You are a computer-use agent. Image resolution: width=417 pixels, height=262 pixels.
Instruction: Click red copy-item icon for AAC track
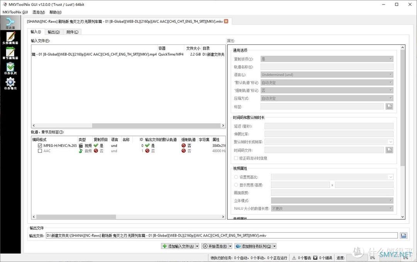(x=96, y=151)
